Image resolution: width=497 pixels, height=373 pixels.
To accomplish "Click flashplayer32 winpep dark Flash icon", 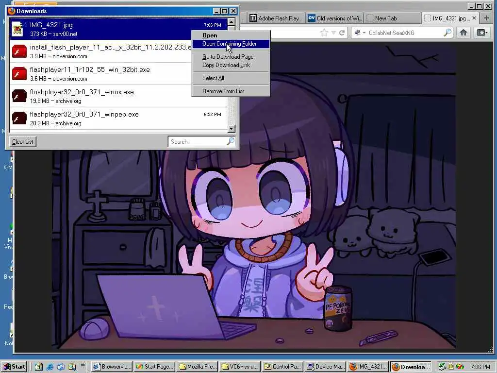I will 19,119.
